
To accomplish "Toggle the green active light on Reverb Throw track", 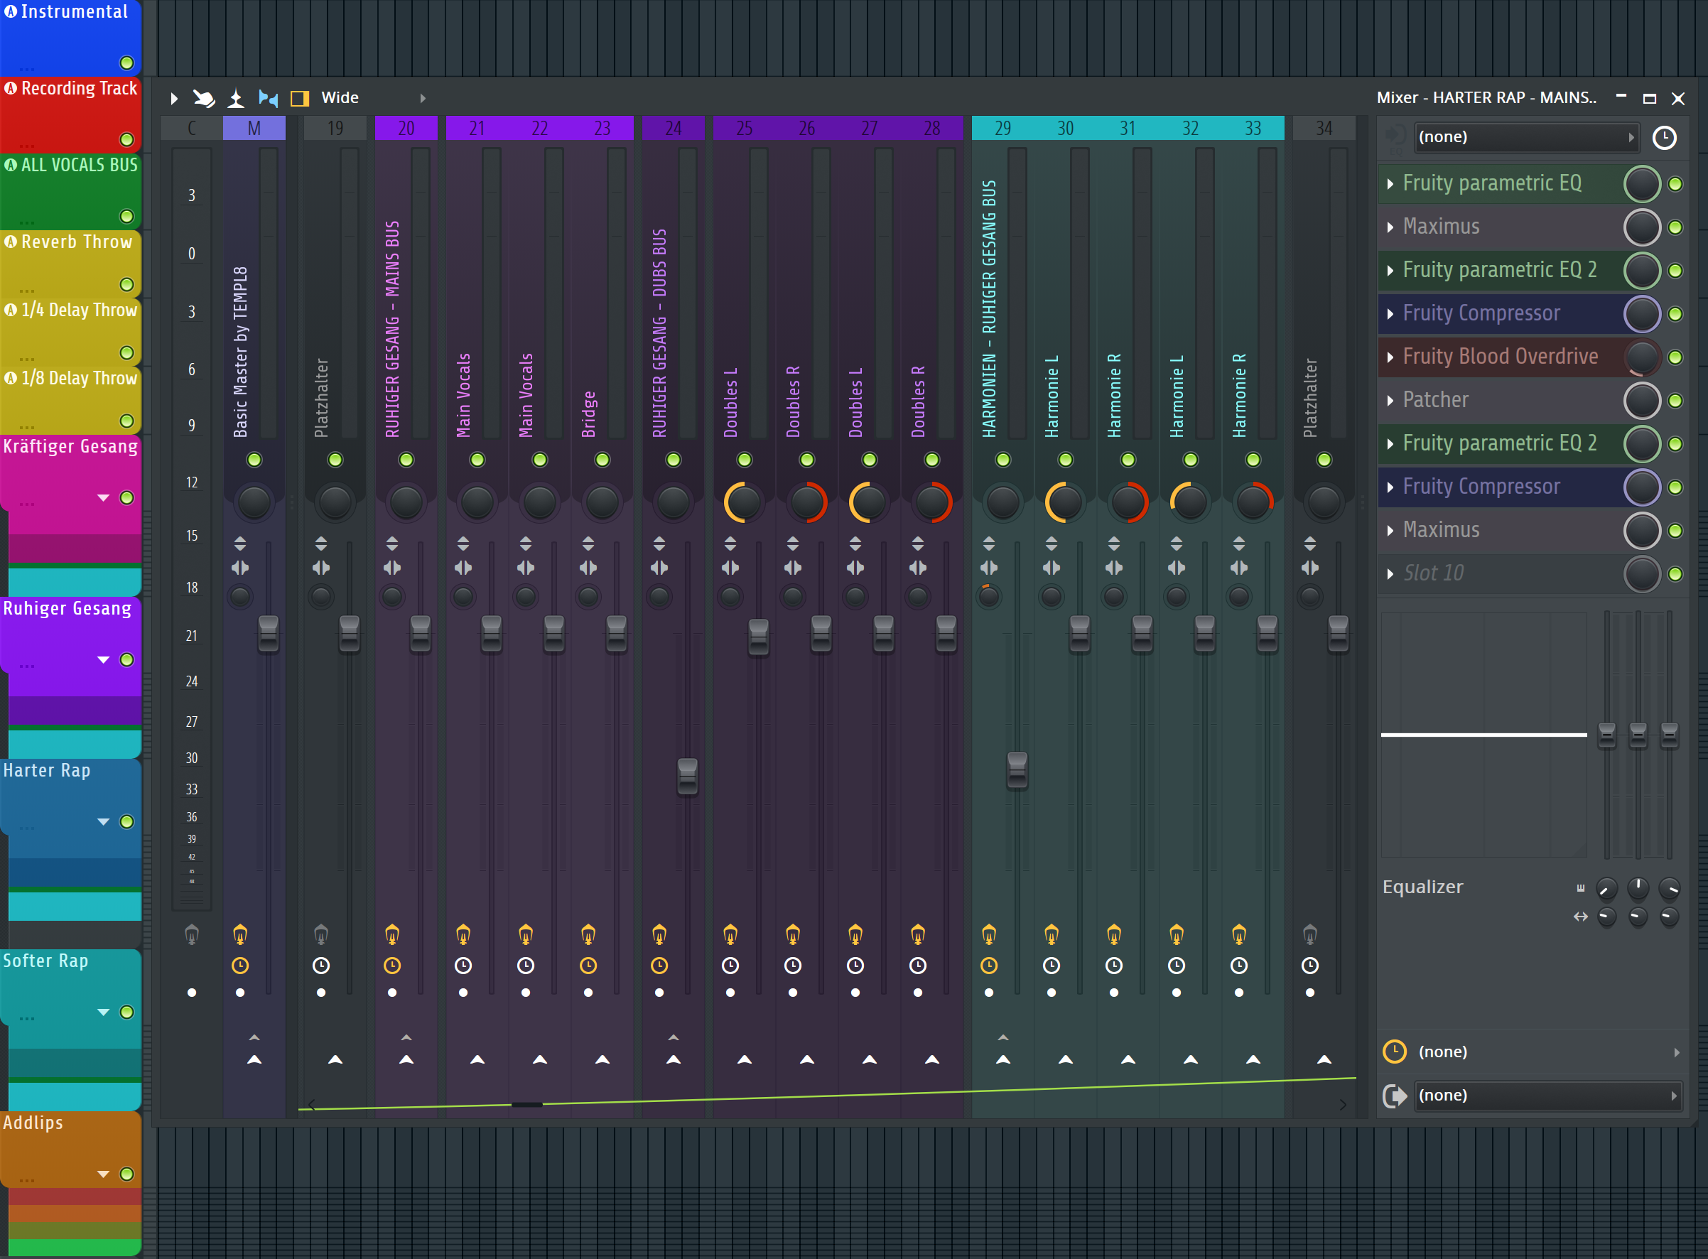I will tap(133, 288).
